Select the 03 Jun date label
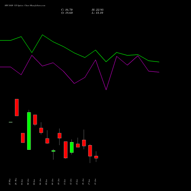The image size is (191, 191). [x=34, y=182]
